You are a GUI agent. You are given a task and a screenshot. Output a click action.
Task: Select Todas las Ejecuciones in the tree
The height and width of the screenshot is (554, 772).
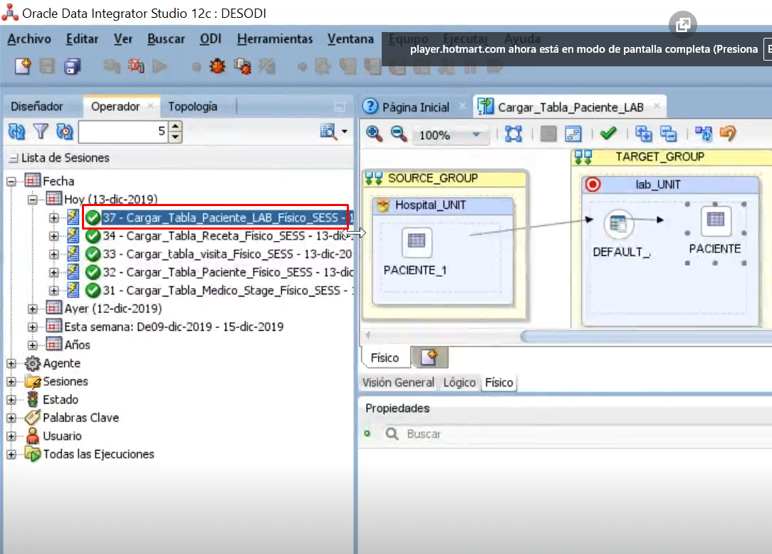pyautogui.click(x=100, y=454)
